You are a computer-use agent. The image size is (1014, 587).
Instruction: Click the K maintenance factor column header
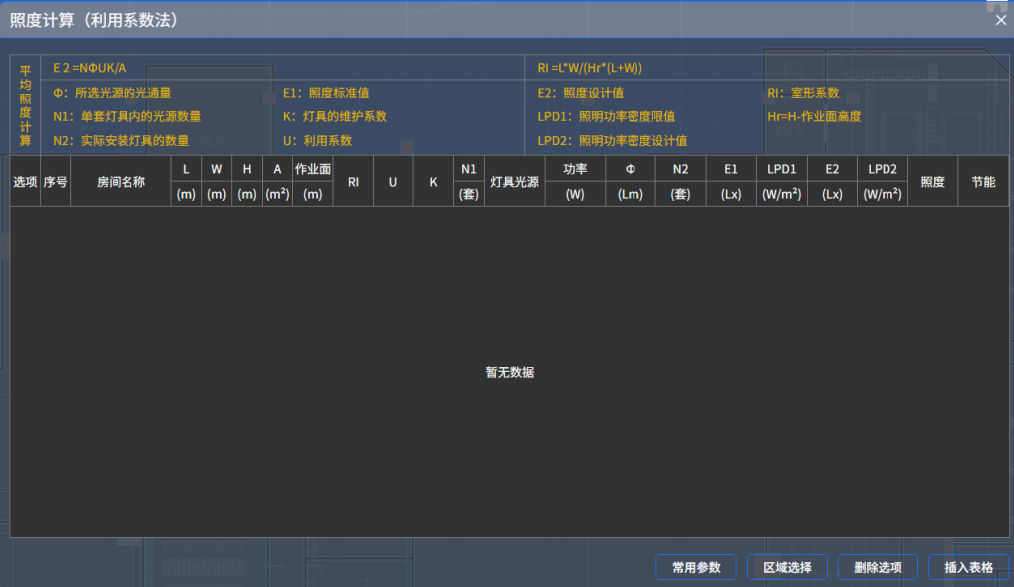tap(433, 182)
